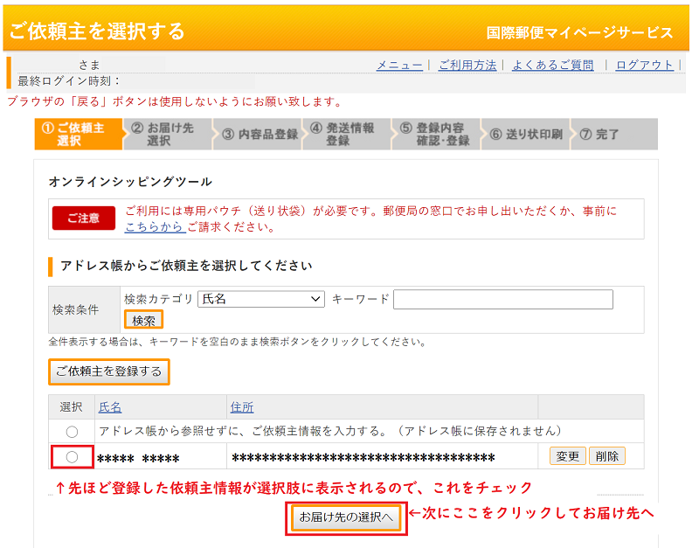The height and width of the screenshot is (548, 699).
Task: Click step 2 お届け先選択 tab
Action: [x=167, y=135]
